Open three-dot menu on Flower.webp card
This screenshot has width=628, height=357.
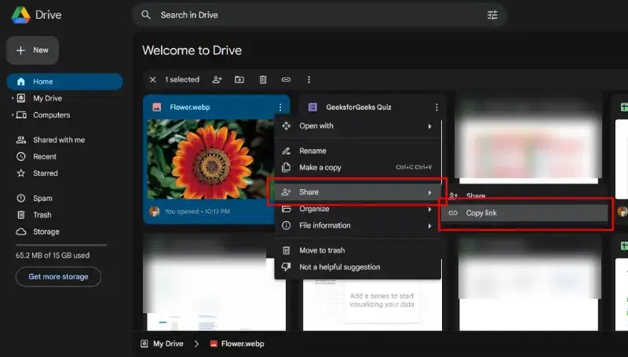[x=280, y=107]
